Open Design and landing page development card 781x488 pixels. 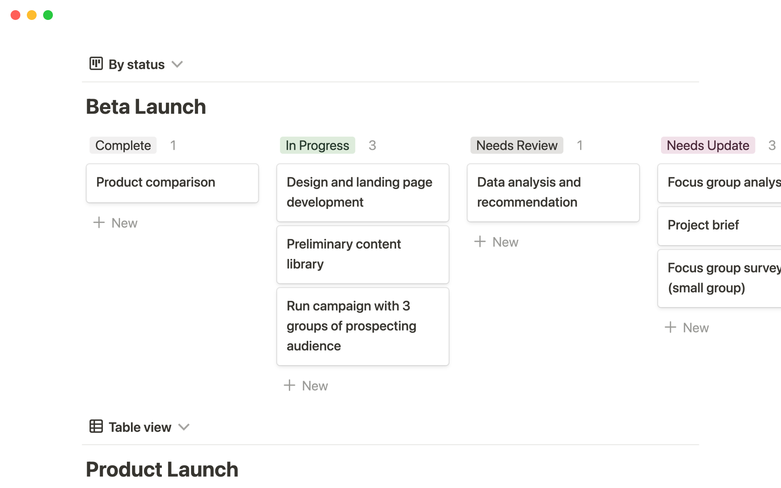pos(362,192)
